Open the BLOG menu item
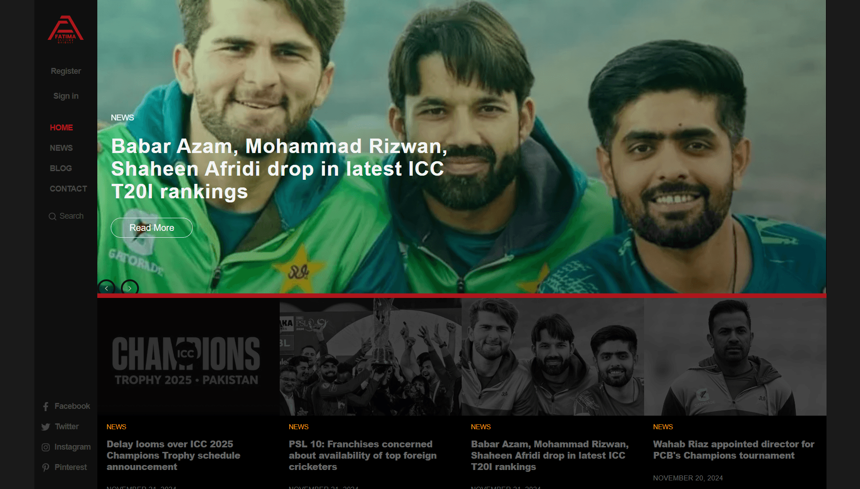860x489 pixels. 61,168
